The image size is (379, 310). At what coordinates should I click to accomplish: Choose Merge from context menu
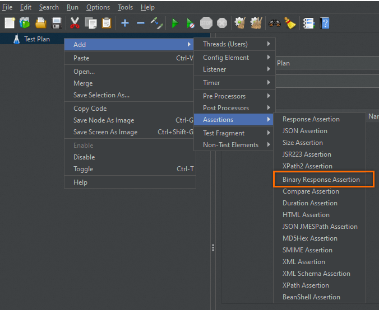130,83
